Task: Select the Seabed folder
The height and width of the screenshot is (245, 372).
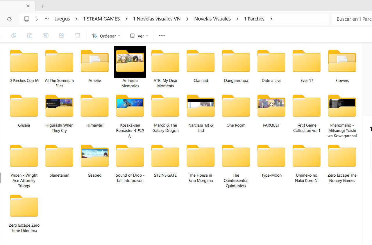Action: click(95, 156)
